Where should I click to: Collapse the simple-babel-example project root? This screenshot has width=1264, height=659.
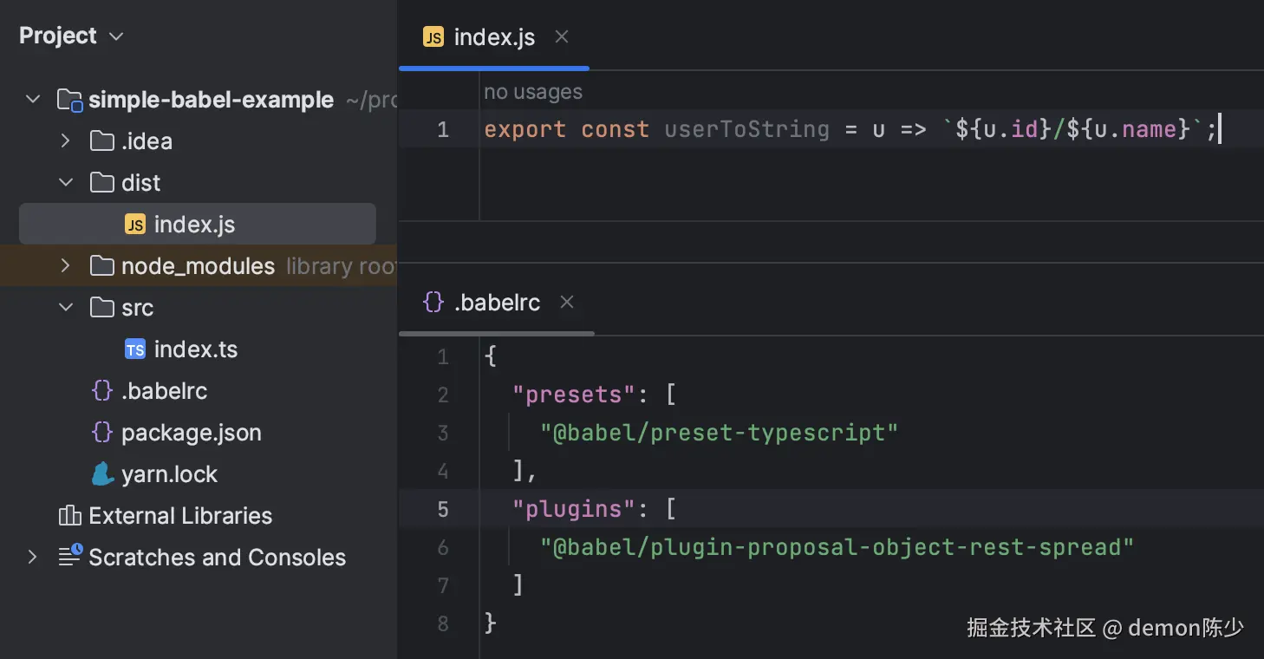pyautogui.click(x=32, y=99)
